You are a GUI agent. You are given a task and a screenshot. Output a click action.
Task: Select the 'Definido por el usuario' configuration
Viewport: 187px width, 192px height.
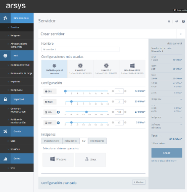pos(54,69)
